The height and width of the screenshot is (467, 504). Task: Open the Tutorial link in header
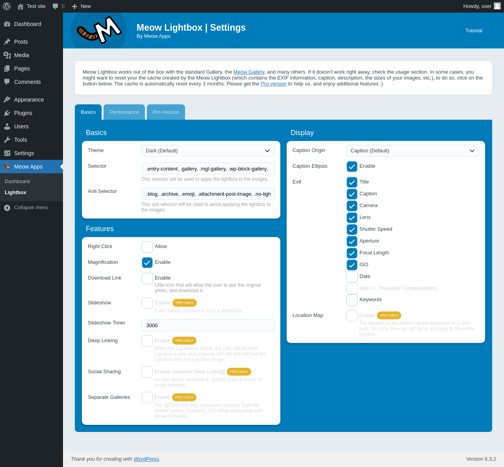474,31
